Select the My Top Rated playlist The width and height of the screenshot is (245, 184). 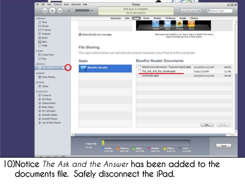point(47,111)
